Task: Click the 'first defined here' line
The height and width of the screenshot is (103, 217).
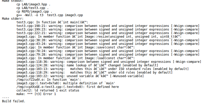Action: tap(67, 87)
